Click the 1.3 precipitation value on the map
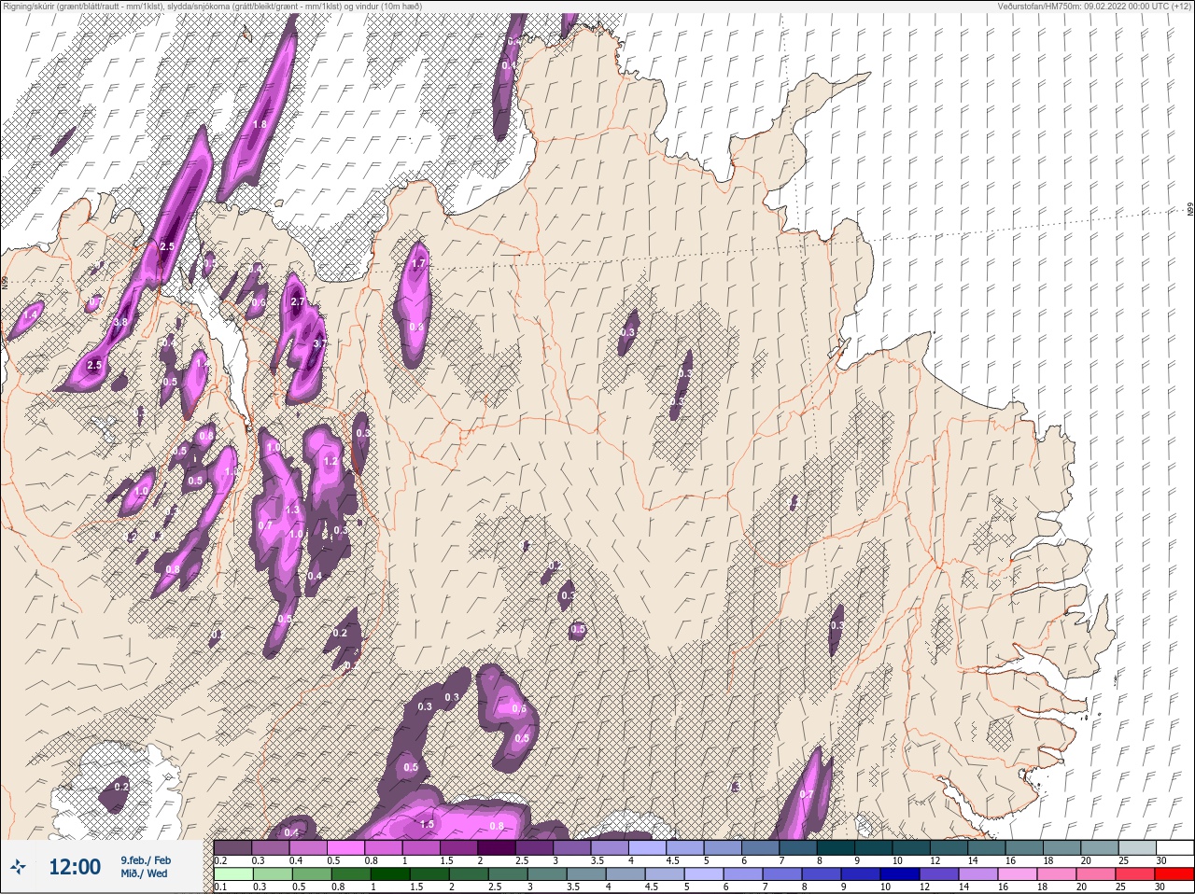Viewport: 1195px width, 894px height. tap(292, 510)
